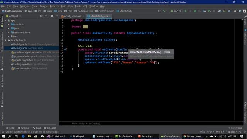247x139 pixels.
Task: Expand the folded import block
Action: tap(85, 27)
